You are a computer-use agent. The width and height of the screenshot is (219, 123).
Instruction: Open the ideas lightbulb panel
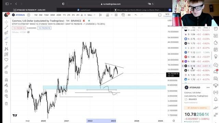pos(216,56)
